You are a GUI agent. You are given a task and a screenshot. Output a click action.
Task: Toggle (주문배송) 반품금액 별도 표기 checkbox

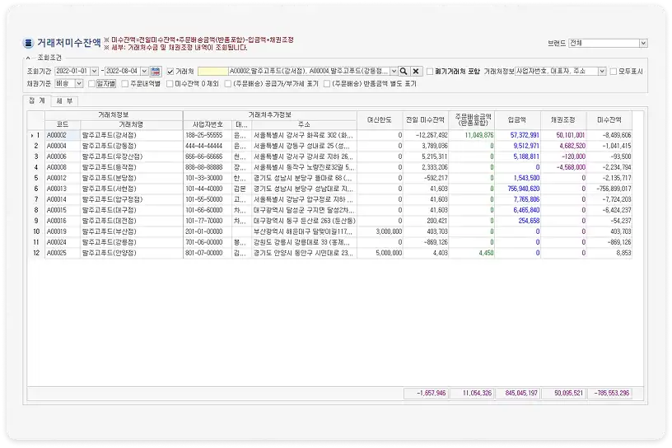pyautogui.click(x=327, y=84)
